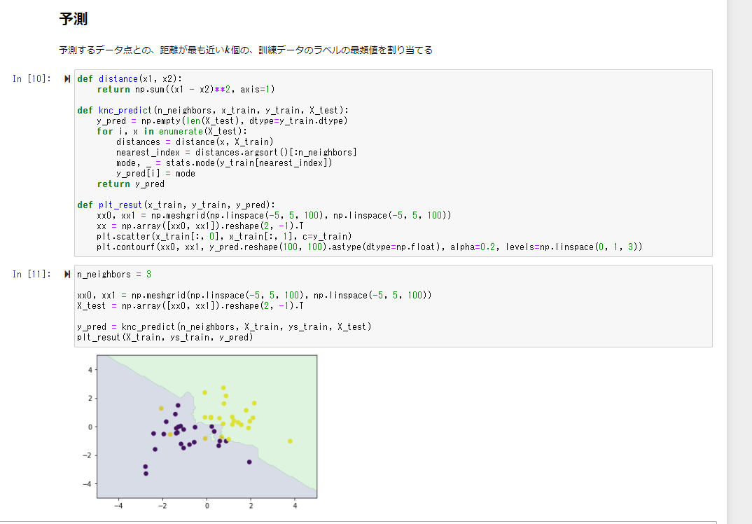The height and width of the screenshot is (524, 752).
Task: Click the 'return y_pred' line
Action: (x=130, y=184)
